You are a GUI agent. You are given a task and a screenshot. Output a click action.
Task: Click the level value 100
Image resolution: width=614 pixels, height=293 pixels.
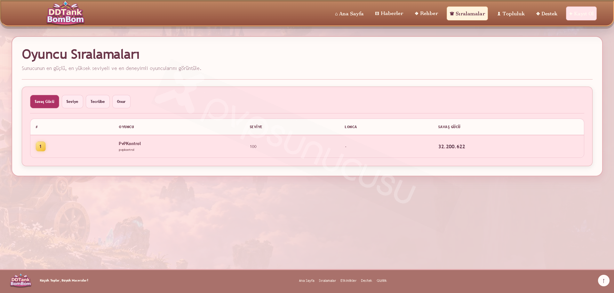point(253,147)
